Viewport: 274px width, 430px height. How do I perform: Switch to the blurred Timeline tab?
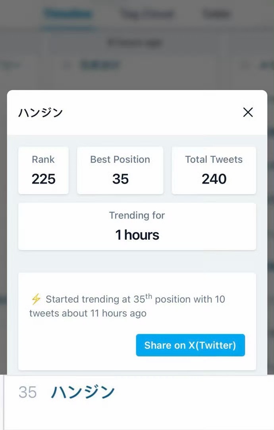click(68, 14)
